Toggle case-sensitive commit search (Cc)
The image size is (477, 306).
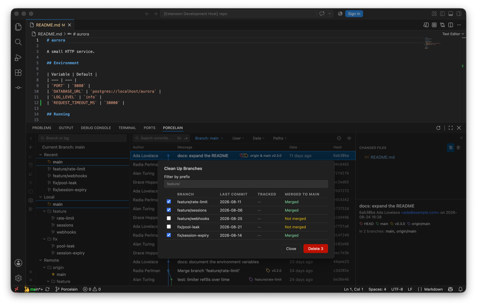tap(179, 138)
